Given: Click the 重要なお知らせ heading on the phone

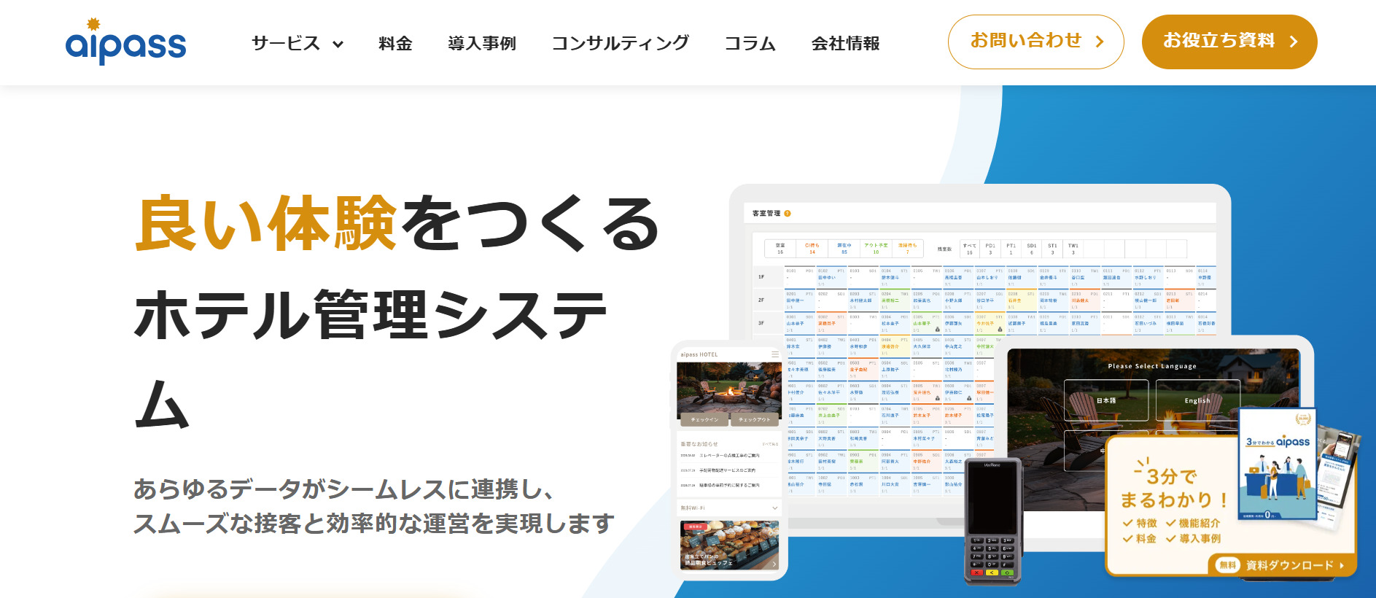Looking at the screenshot, I should [x=699, y=444].
